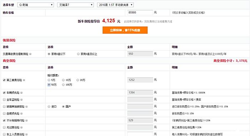This screenshot has height=136, width=250.
Task: Tick the 自燃损失险 checkbox
Action: click(x=4, y=114)
